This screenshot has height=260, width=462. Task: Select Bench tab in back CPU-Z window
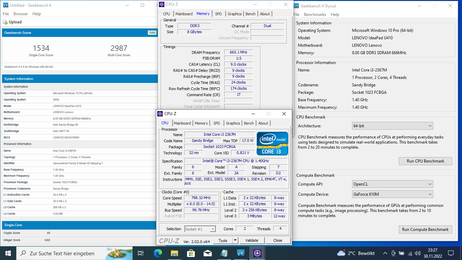pyautogui.click(x=251, y=14)
